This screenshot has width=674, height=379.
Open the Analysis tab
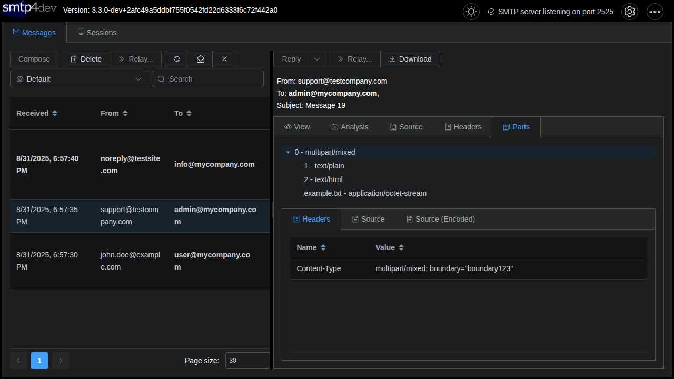point(350,127)
